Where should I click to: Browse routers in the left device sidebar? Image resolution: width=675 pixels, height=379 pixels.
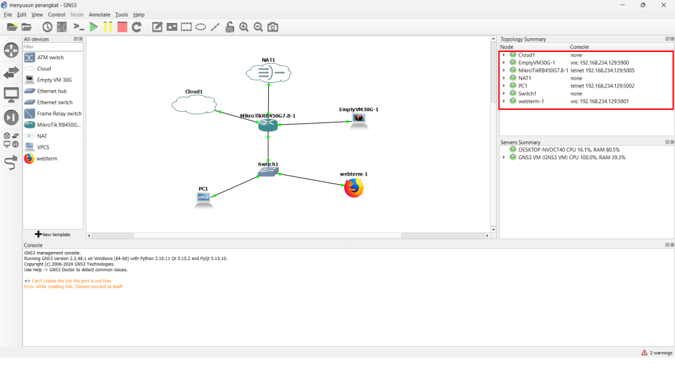[11, 51]
